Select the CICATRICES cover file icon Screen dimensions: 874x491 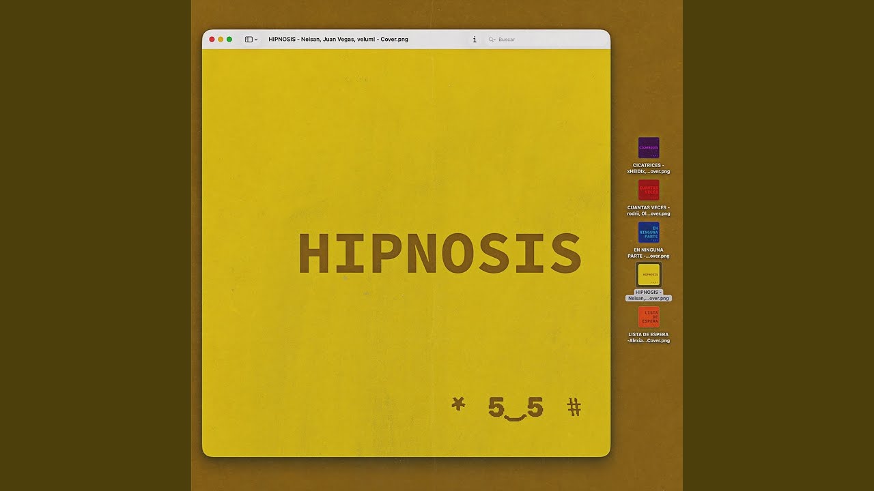tap(649, 148)
